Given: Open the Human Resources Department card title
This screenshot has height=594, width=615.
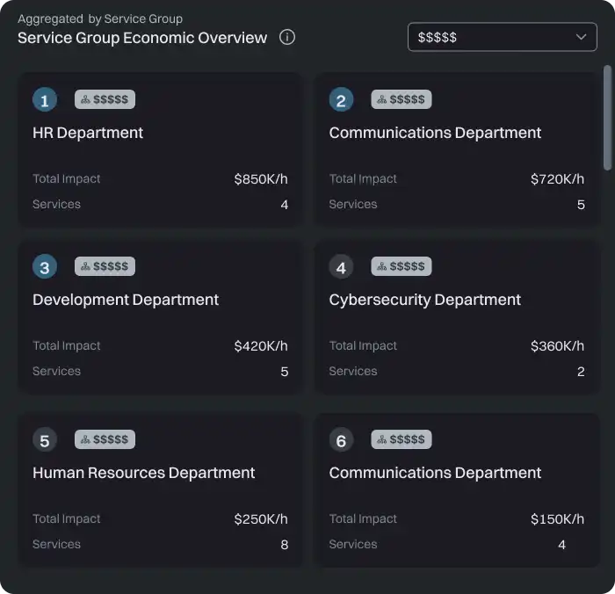Looking at the screenshot, I should [x=143, y=473].
